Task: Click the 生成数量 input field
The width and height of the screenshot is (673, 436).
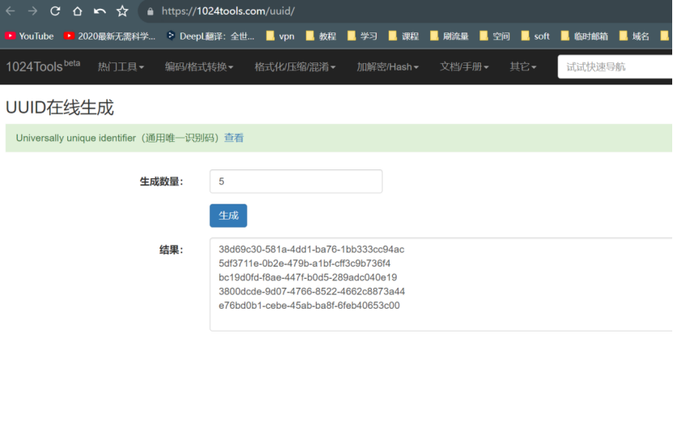Action: [x=296, y=182]
